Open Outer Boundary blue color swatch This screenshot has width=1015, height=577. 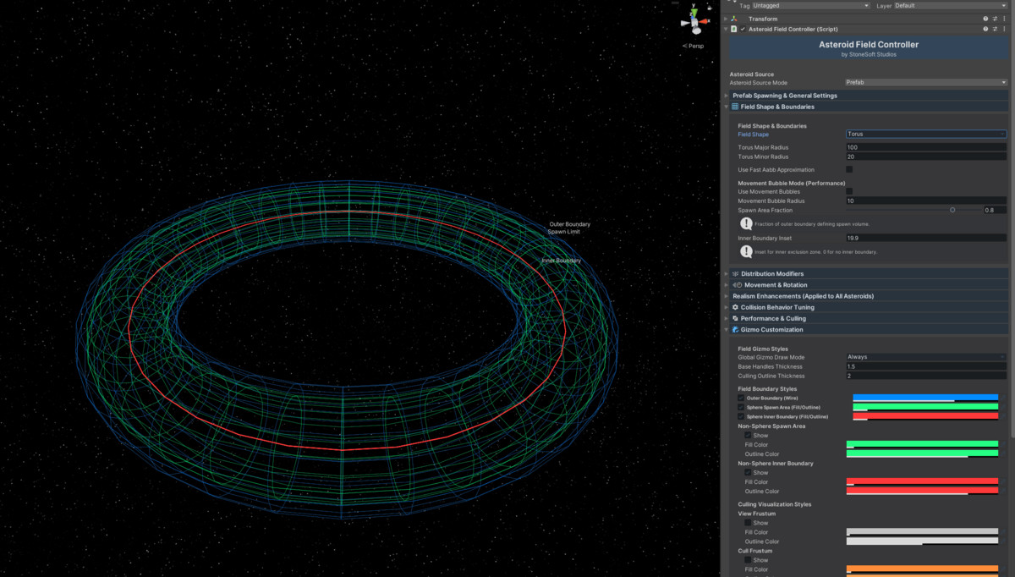[925, 398]
